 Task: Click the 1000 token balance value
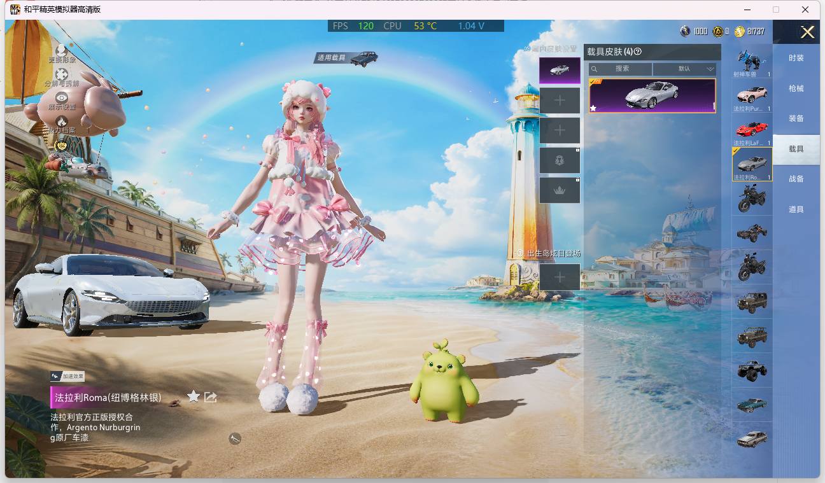[700, 31]
